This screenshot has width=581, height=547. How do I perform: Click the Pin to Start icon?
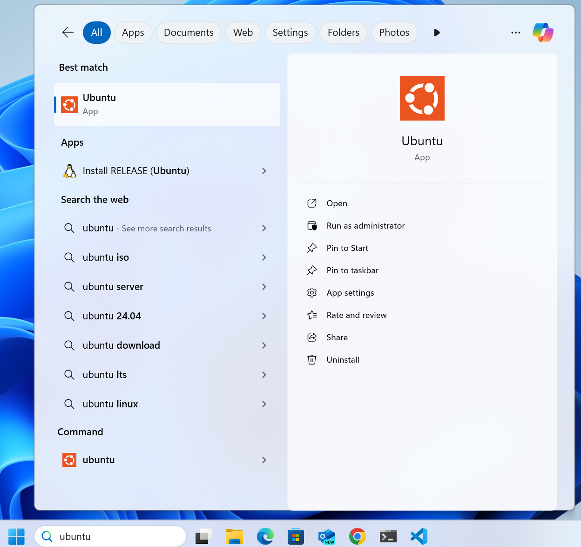[312, 248]
